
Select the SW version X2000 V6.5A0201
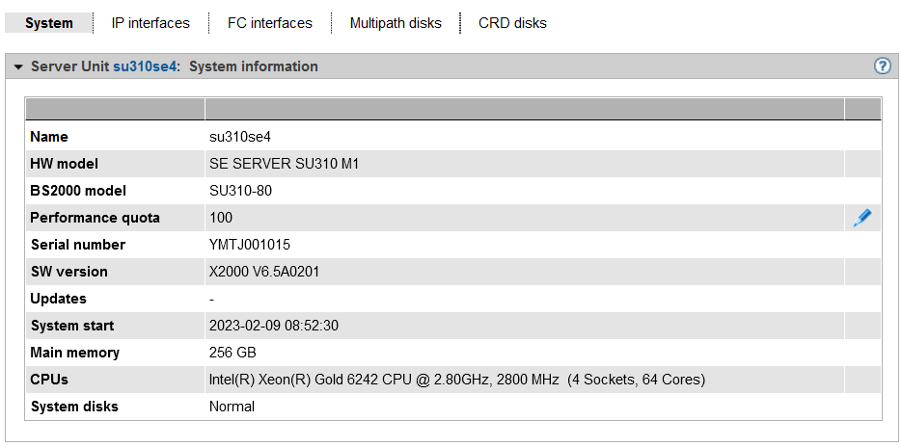point(264,272)
